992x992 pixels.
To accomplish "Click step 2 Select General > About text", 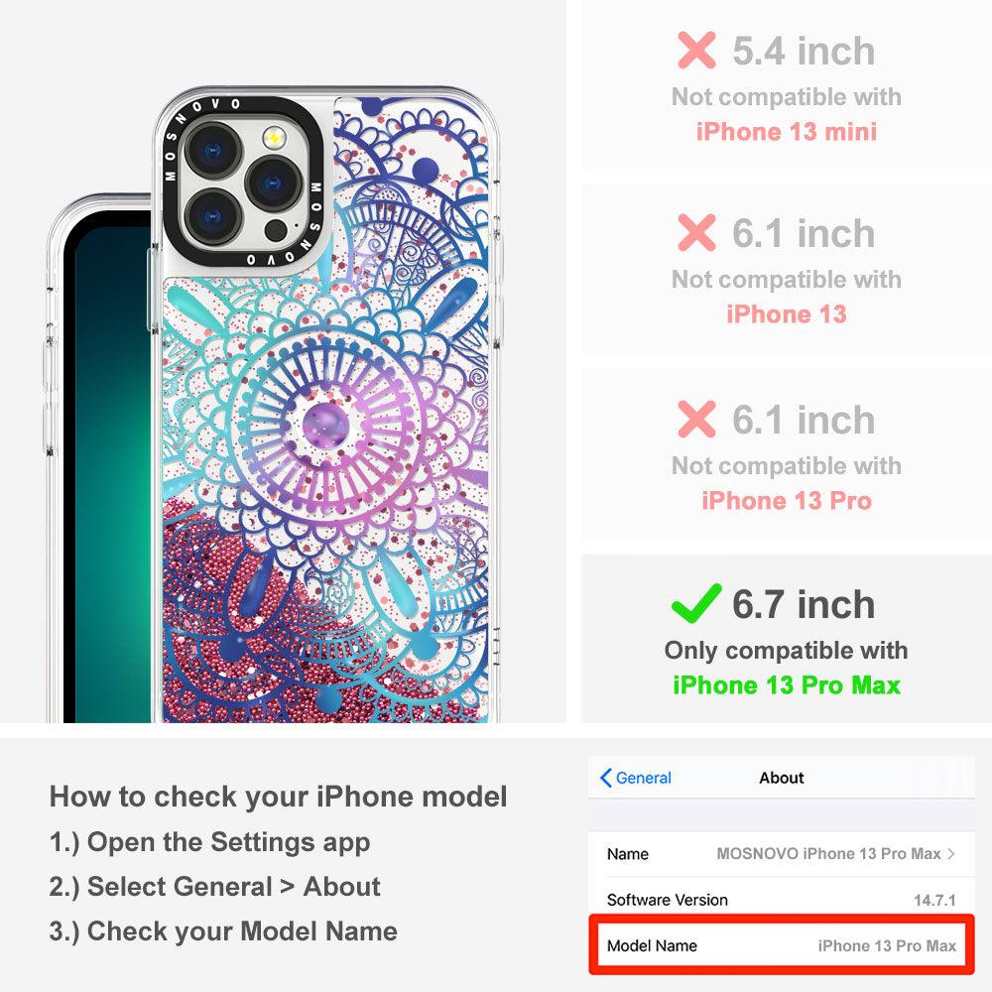I will 215,886.
